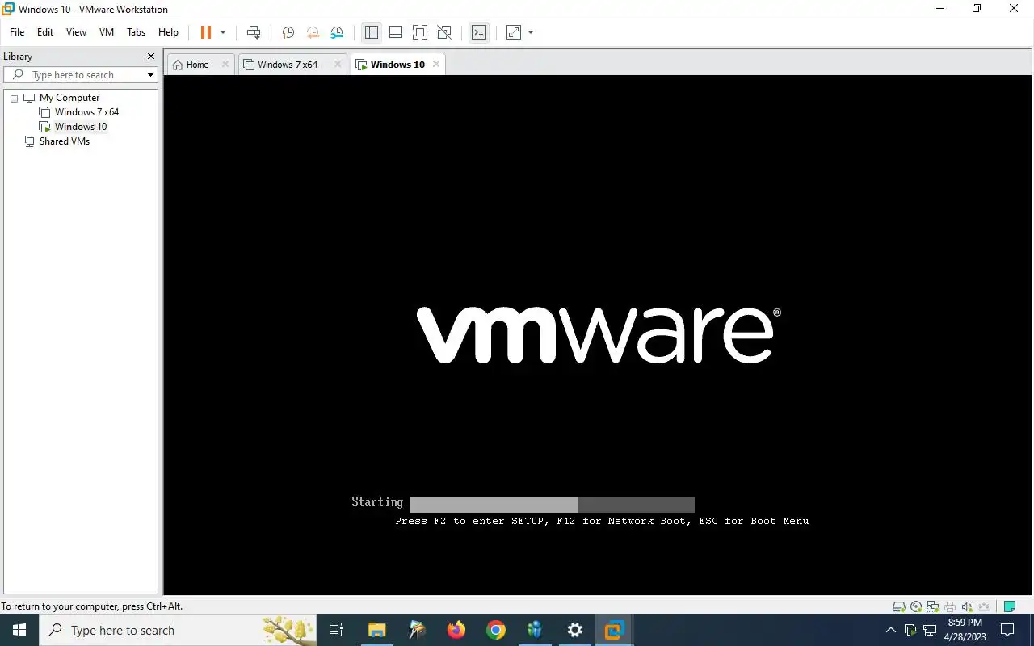The height and width of the screenshot is (646, 1034).
Task: Select Shared VMs in the library
Action: [x=65, y=141]
